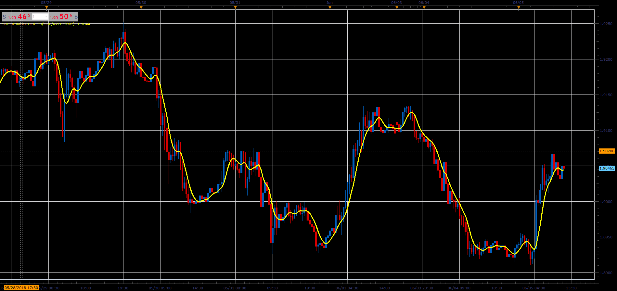Click the 06/04 09:00 time axis label

tap(459, 288)
